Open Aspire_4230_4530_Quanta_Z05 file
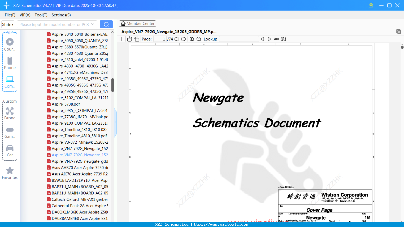Screen dimensions: 404x227 point(77,53)
